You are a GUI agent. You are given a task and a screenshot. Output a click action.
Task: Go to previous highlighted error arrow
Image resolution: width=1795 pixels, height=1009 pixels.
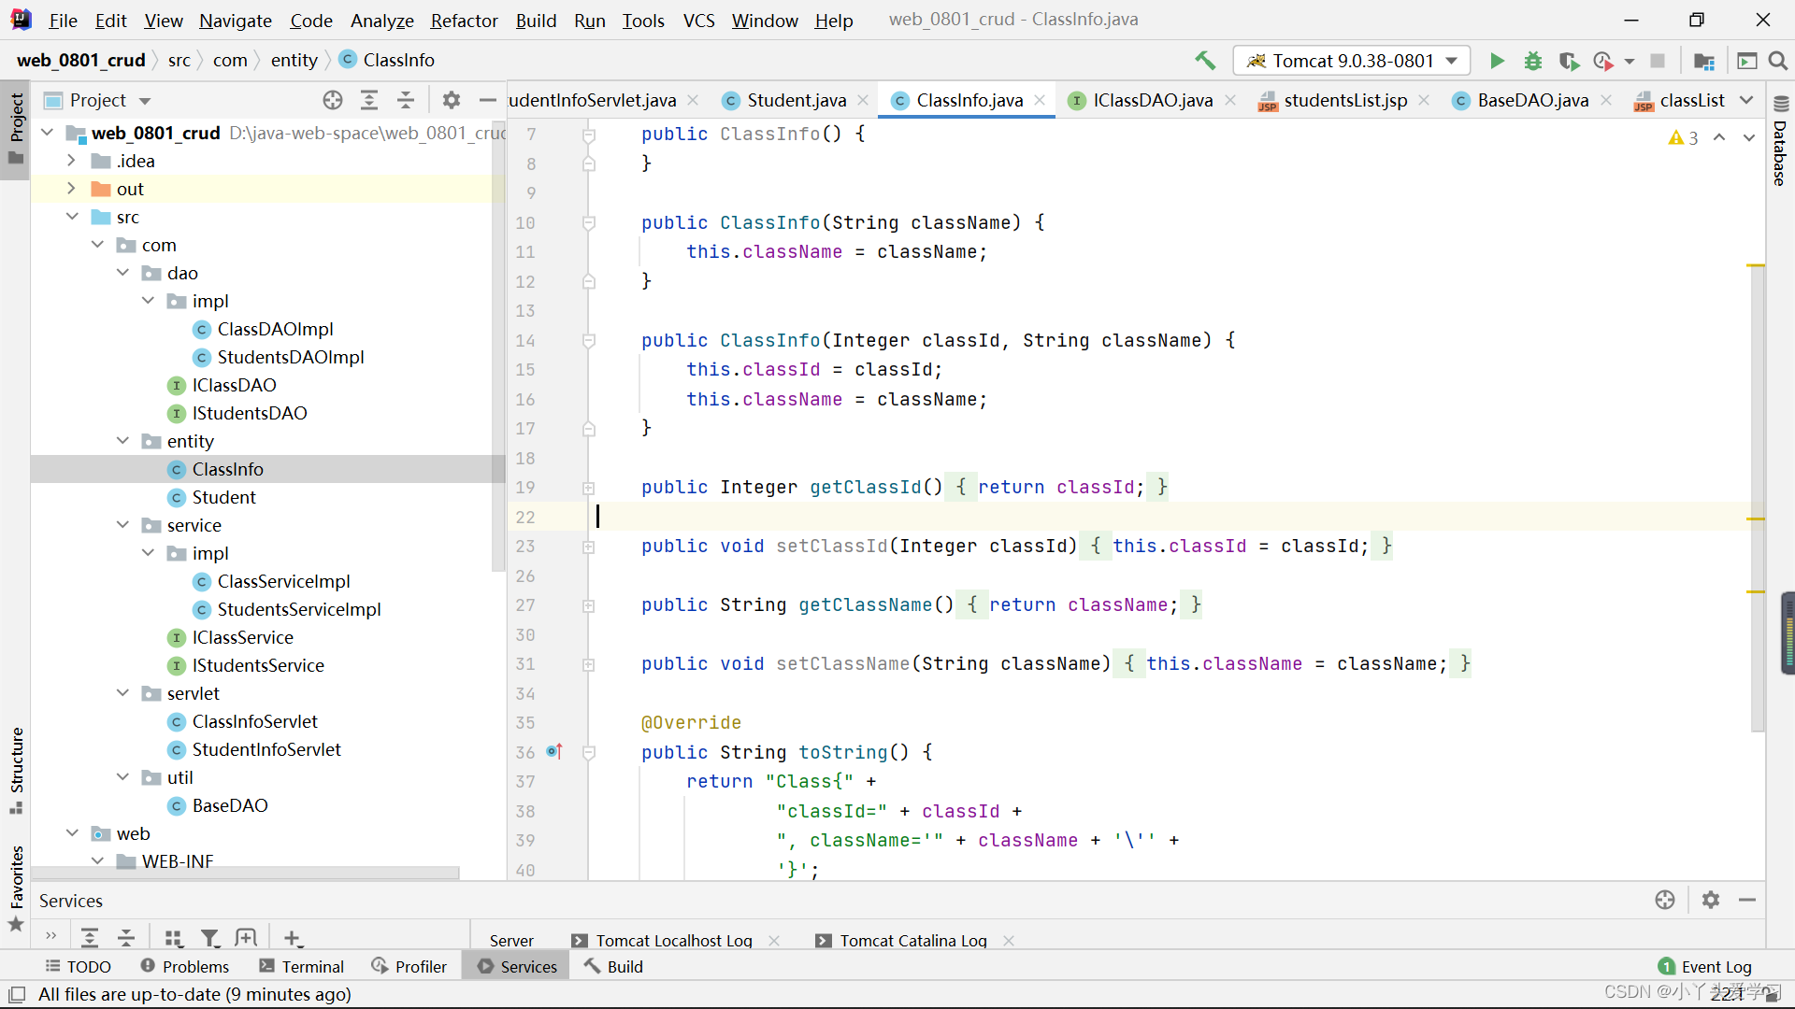click(1719, 137)
